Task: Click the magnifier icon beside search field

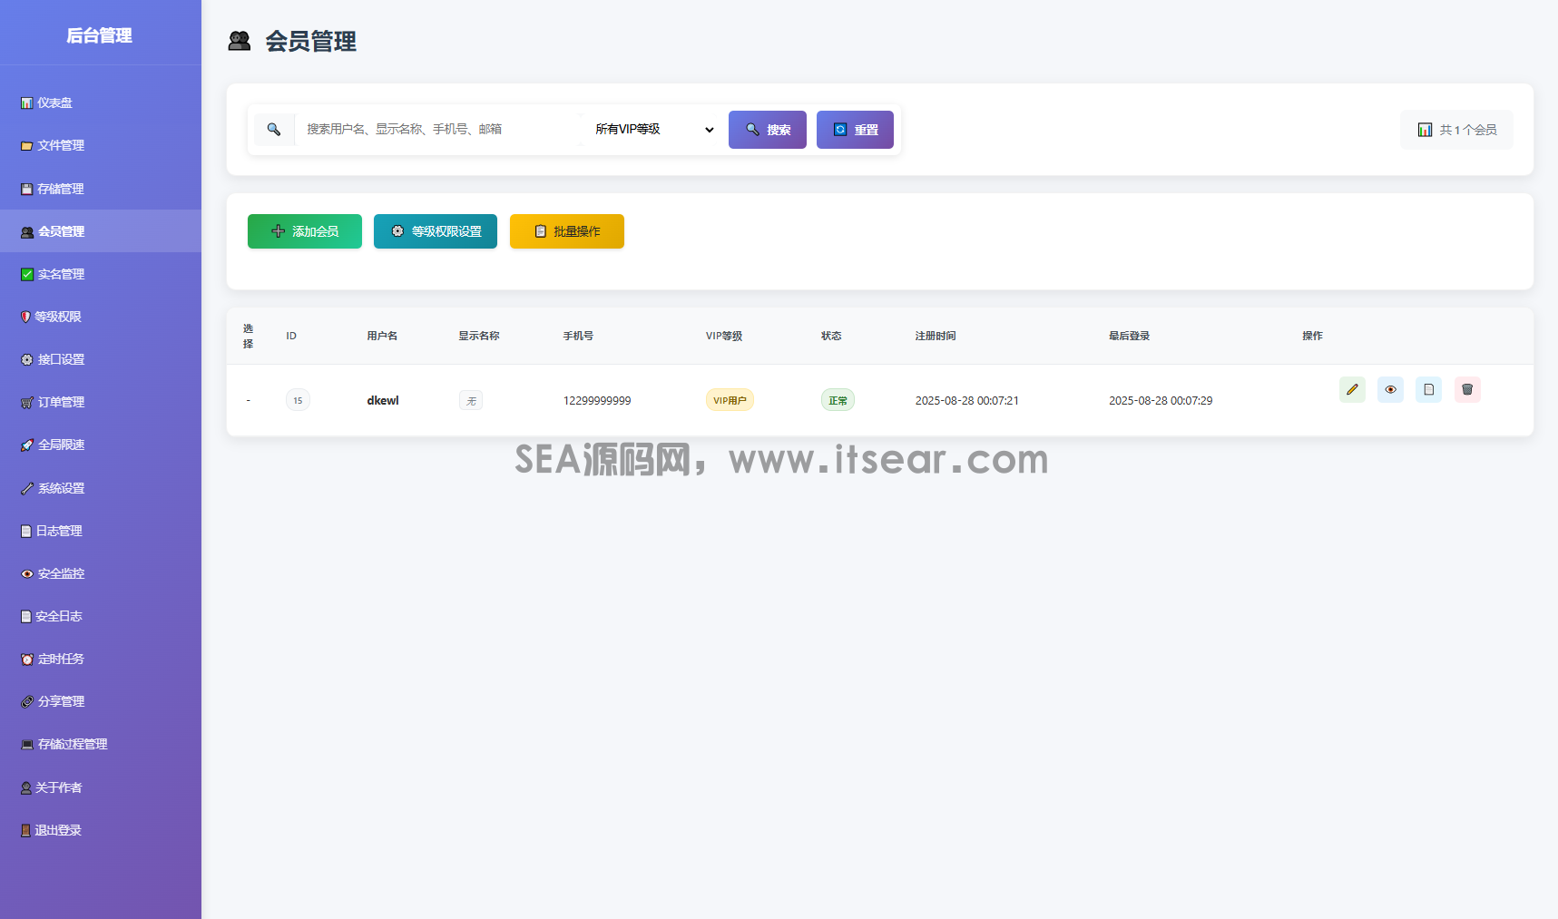Action: (x=274, y=130)
